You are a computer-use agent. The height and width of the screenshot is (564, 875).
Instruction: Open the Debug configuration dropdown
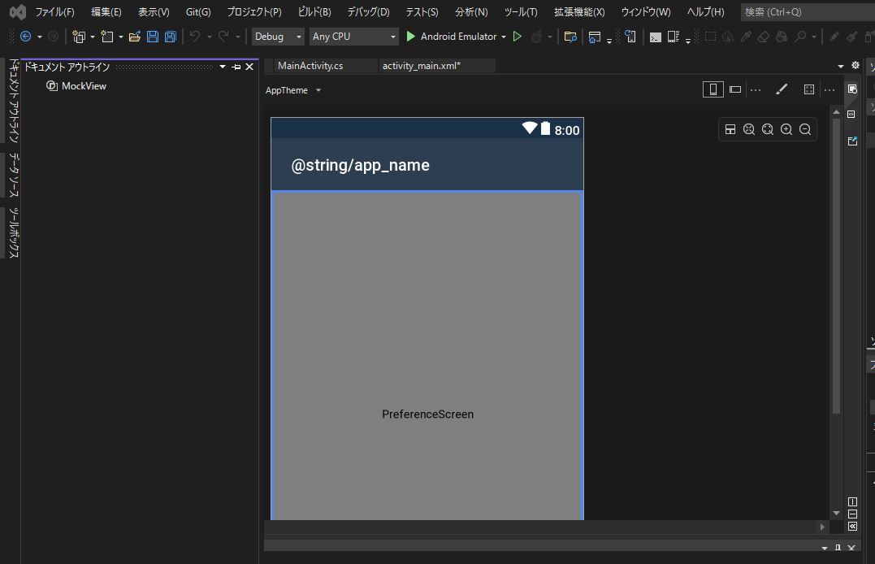coord(277,37)
